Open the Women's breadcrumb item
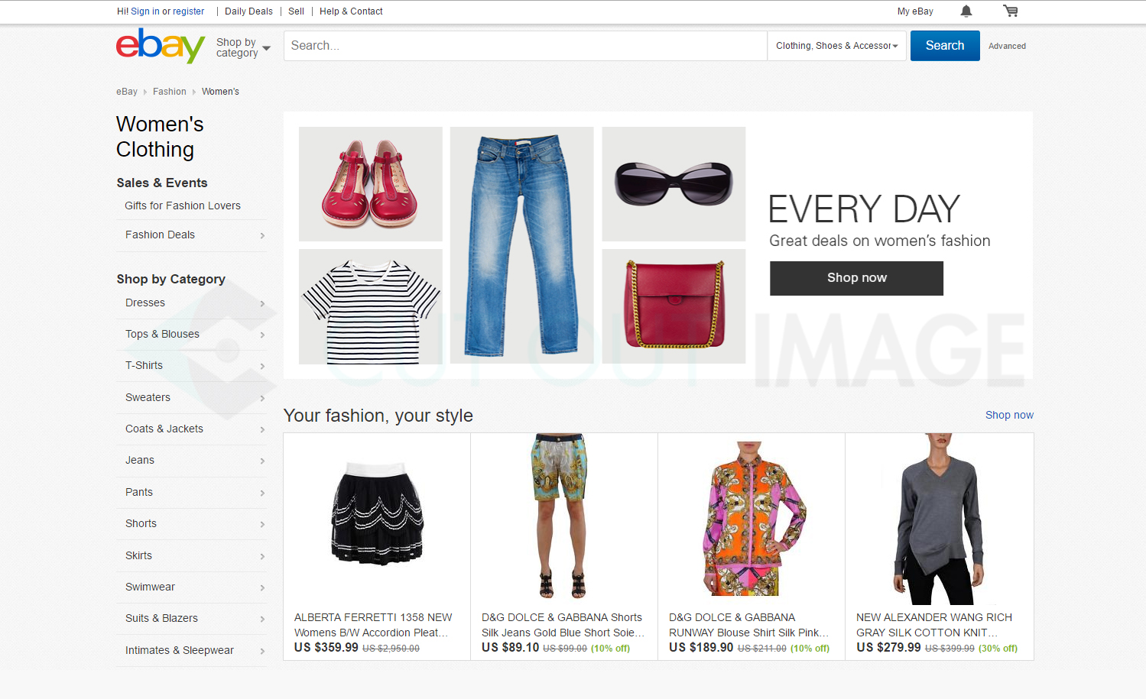This screenshot has height=699, width=1146. click(220, 92)
